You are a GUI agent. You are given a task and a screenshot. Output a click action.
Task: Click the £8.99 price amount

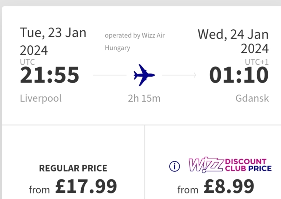coord(229,187)
